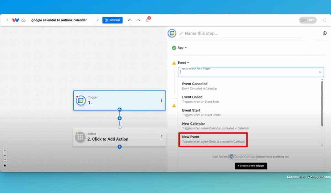Click the Event warning triangle icon
The width and height of the screenshot is (331, 193).
click(x=174, y=63)
